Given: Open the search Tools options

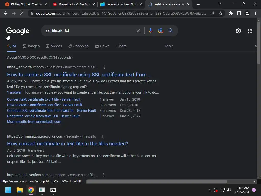Looking at the screenshot, I should [169, 46].
